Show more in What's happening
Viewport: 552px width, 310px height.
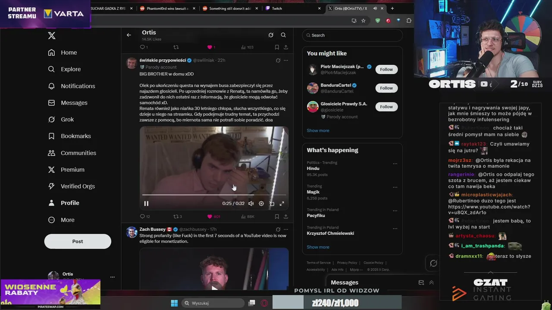318,247
